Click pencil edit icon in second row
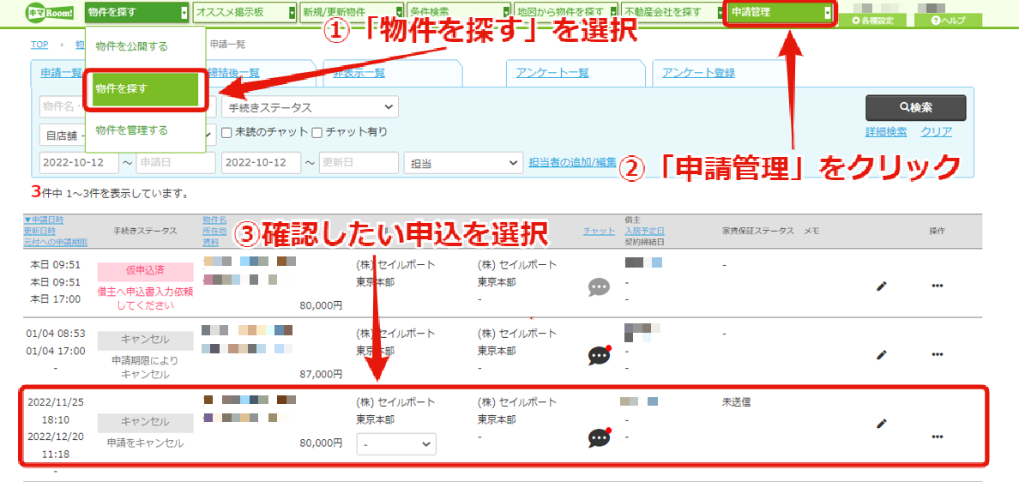Image resolution: width=1019 pixels, height=482 pixels. coord(881,355)
